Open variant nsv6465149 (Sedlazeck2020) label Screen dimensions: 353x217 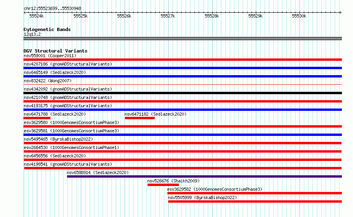pyautogui.click(x=55, y=72)
